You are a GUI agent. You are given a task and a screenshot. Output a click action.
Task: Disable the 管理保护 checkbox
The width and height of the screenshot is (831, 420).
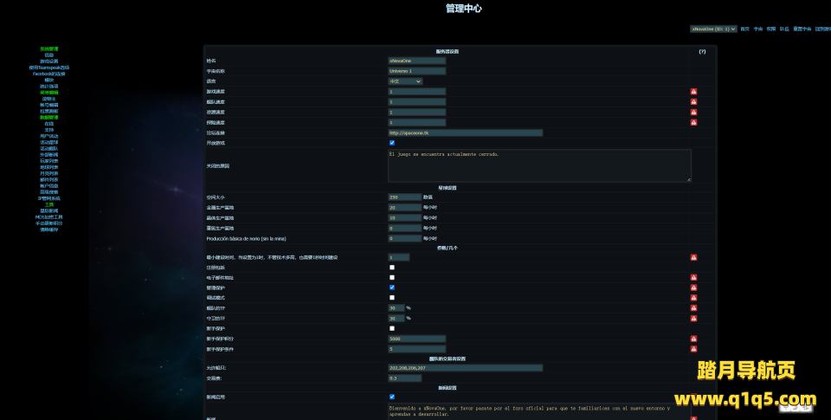pos(392,288)
